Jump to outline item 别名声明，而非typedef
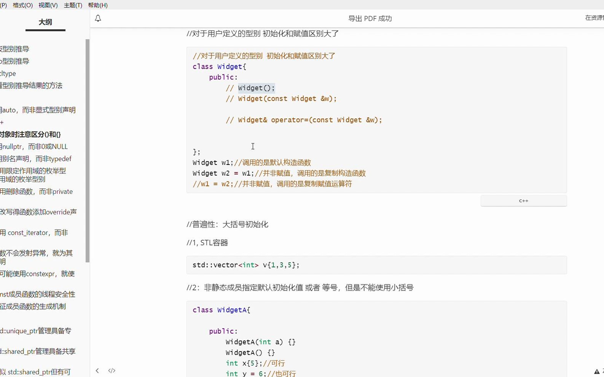This screenshot has width=604, height=377. pyautogui.click(x=36, y=158)
